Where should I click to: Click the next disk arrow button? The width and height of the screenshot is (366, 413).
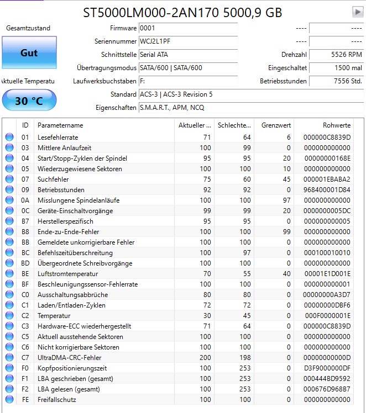pyautogui.click(x=358, y=12)
